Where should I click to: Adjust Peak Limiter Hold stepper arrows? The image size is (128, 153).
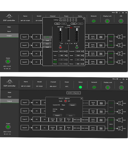pos(83,60)
